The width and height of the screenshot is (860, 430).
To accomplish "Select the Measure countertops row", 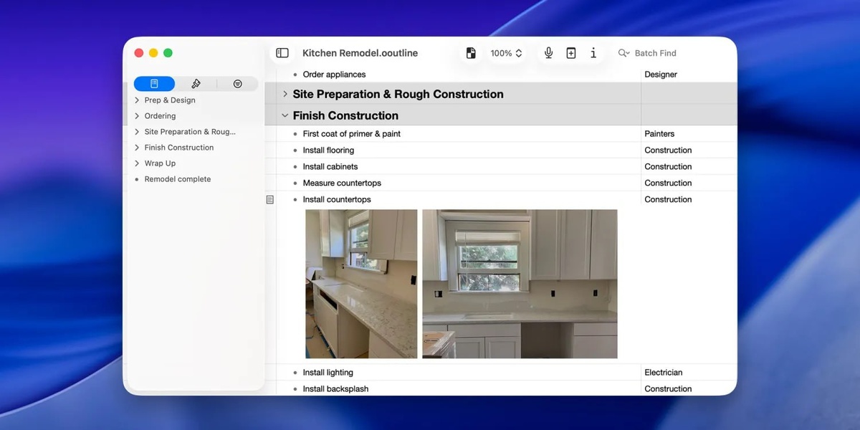I will (342, 183).
